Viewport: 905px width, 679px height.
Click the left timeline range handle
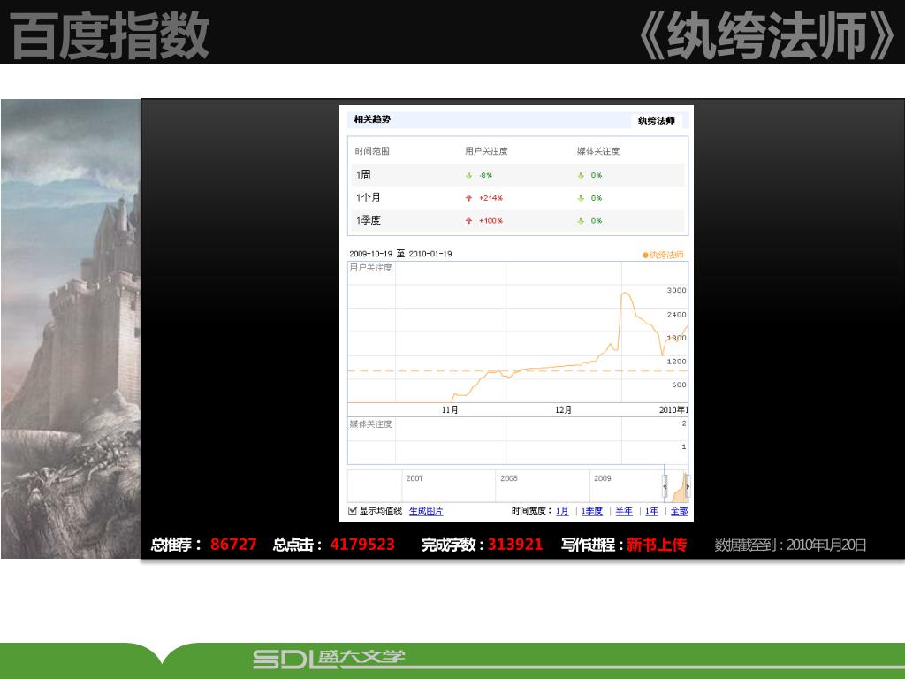coord(665,486)
